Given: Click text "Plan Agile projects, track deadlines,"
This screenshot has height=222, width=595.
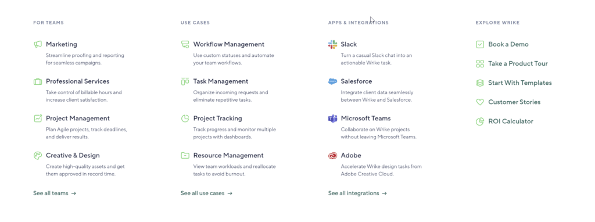Looking at the screenshot, I should point(87,130).
